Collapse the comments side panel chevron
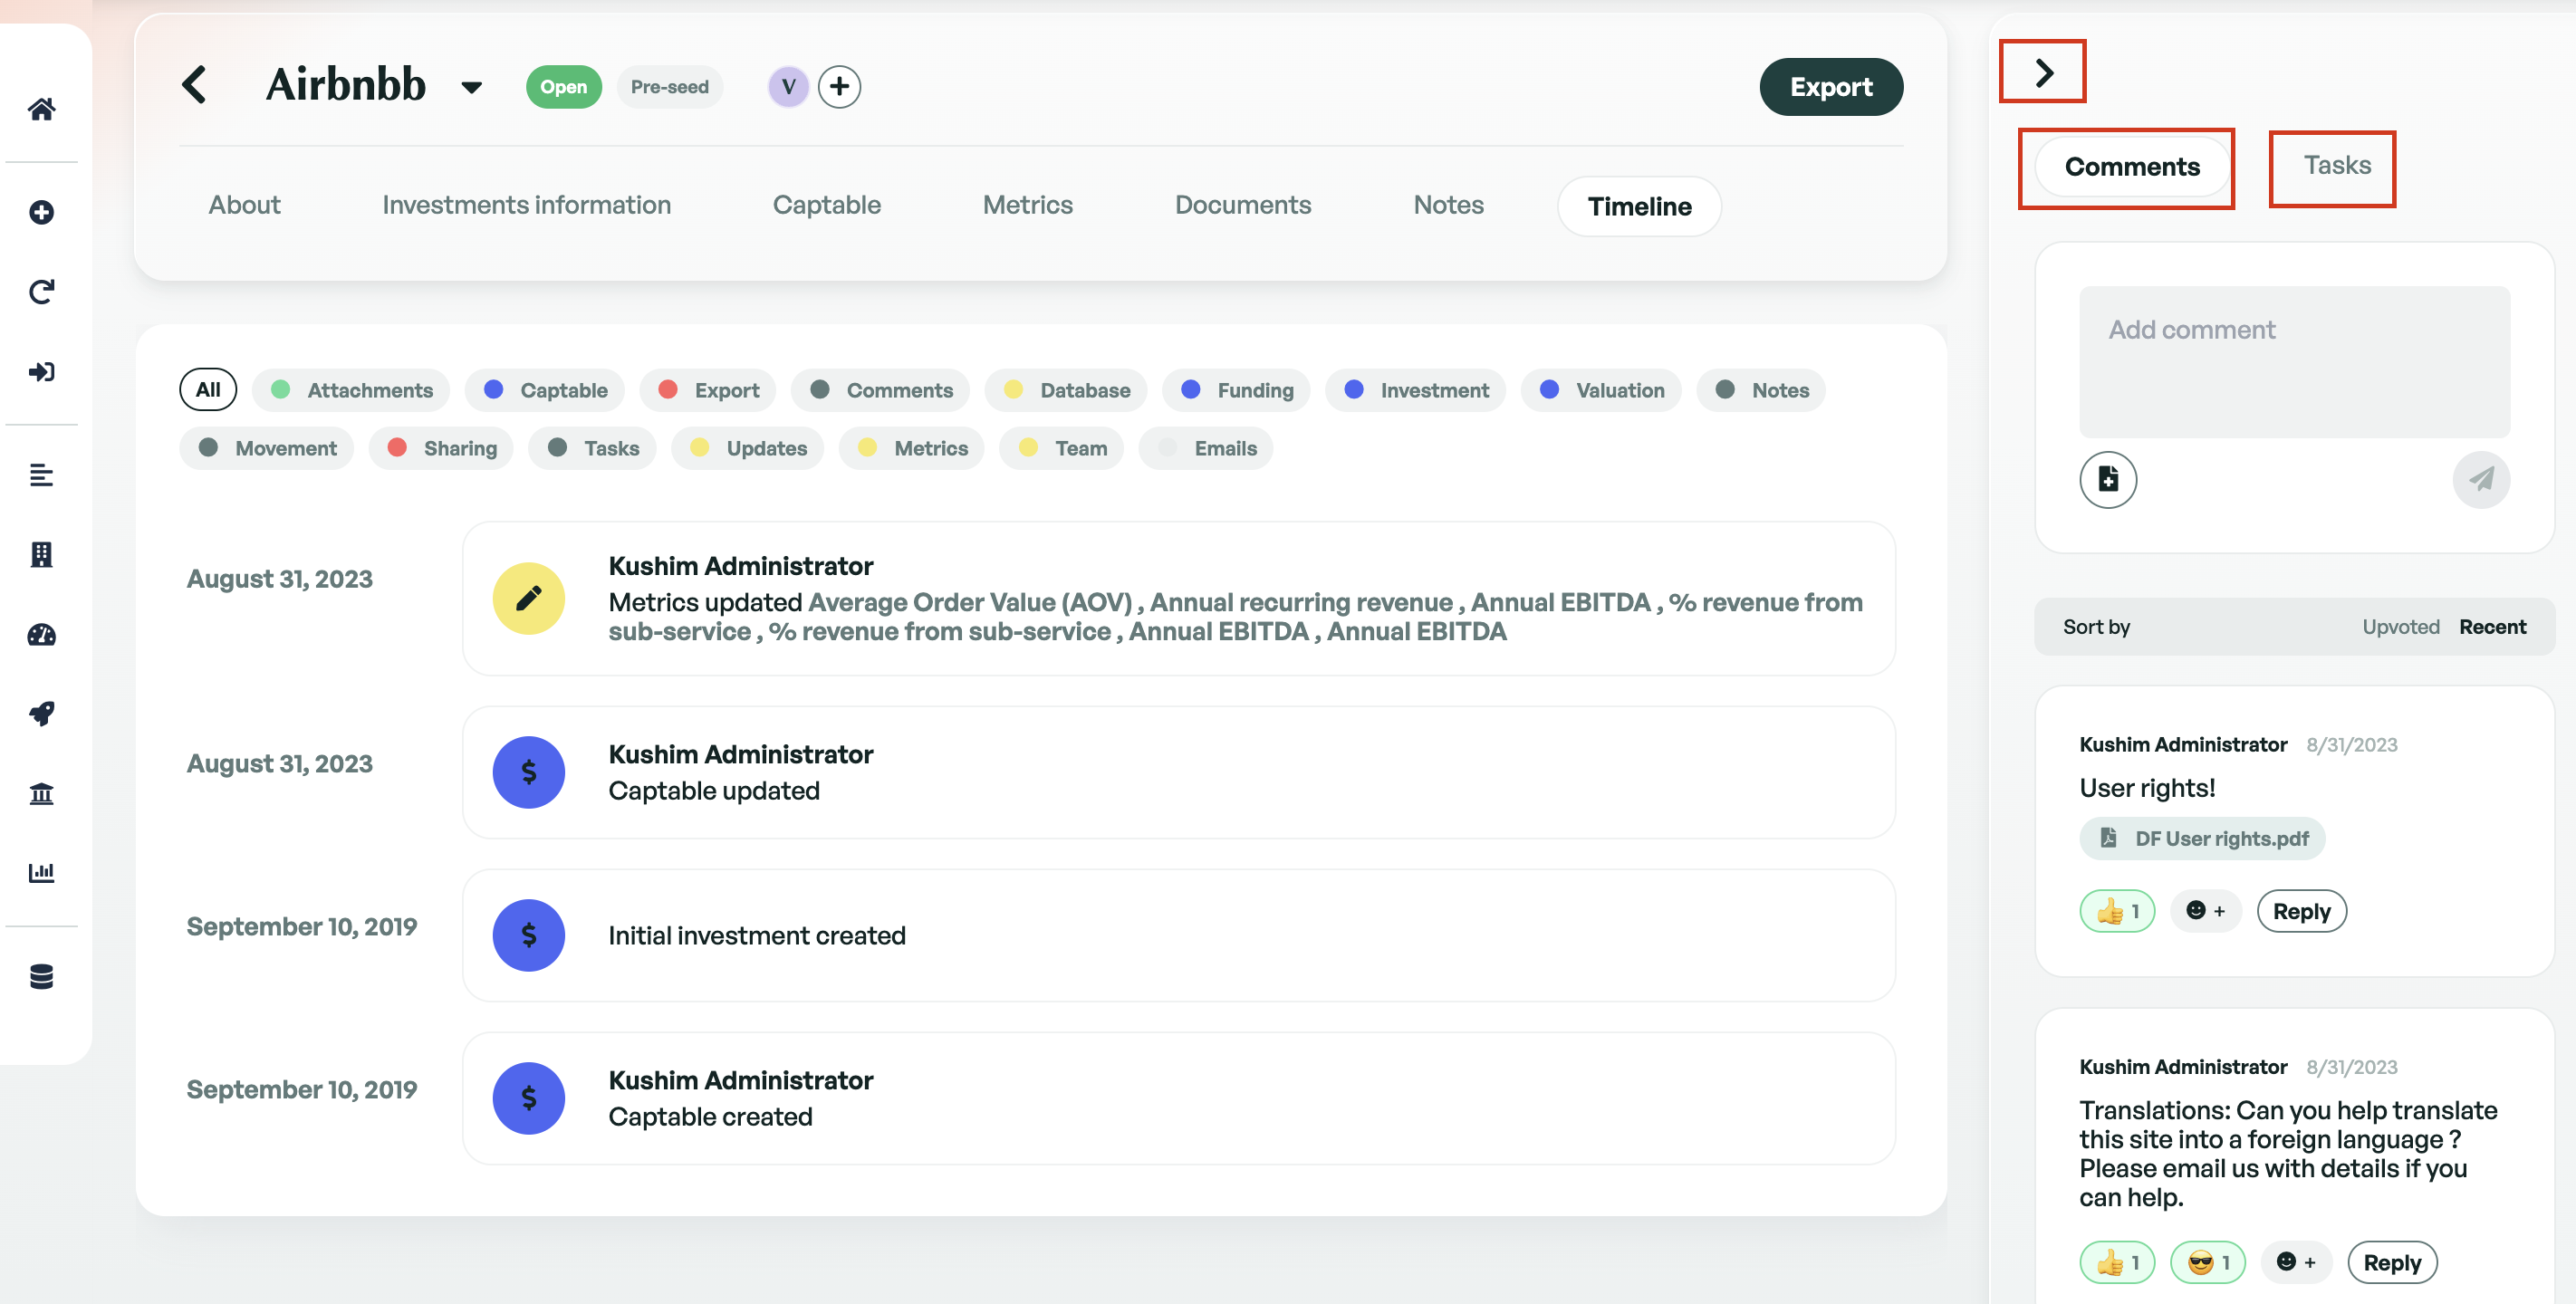The height and width of the screenshot is (1304, 2576). point(2044,72)
